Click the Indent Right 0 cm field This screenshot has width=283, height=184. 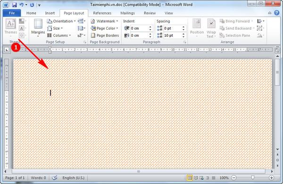(x=139, y=35)
